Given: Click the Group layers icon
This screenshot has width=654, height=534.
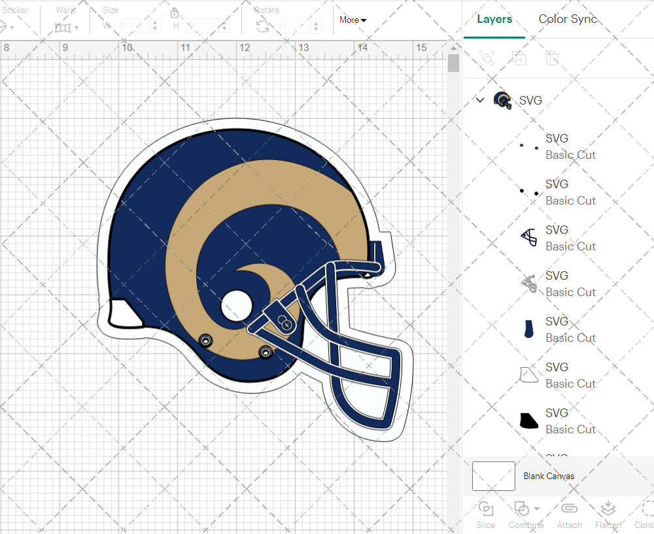Looking at the screenshot, I should [487, 58].
